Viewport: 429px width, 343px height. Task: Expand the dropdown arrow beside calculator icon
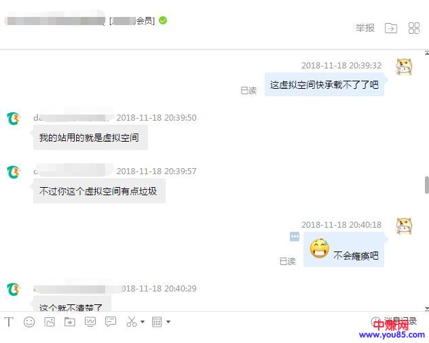click(x=168, y=322)
